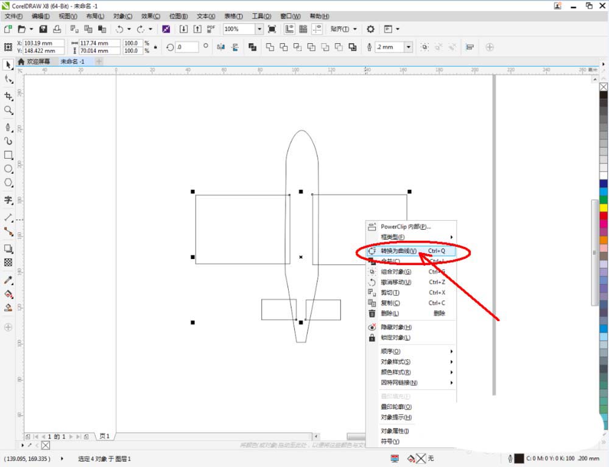This screenshot has height=467, width=609.
Task: Click the rotation angle input field
Action: pyautogui.click(x=187, y=47)
